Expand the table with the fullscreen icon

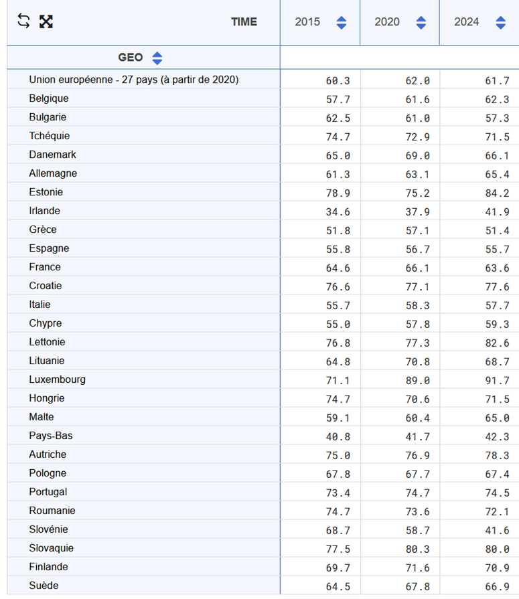(x=46, y=21)
